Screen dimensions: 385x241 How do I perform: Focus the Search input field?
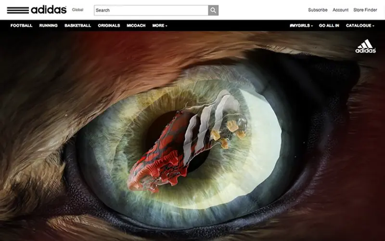click(x=151, y=10)
